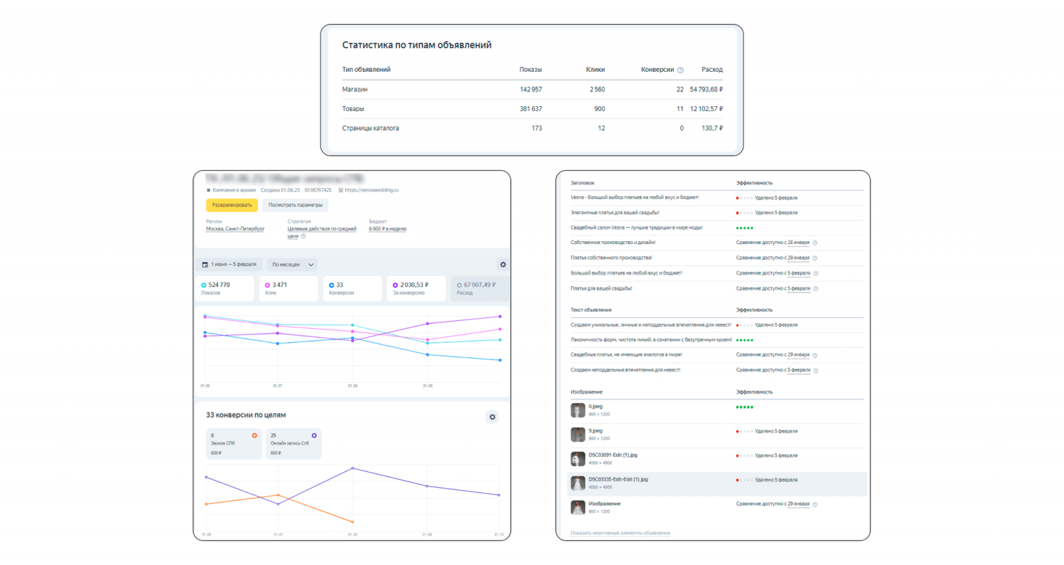The image size is (1064, 565).
Task: Select the Звонок СПб goal card
Action: coord(234,444)
